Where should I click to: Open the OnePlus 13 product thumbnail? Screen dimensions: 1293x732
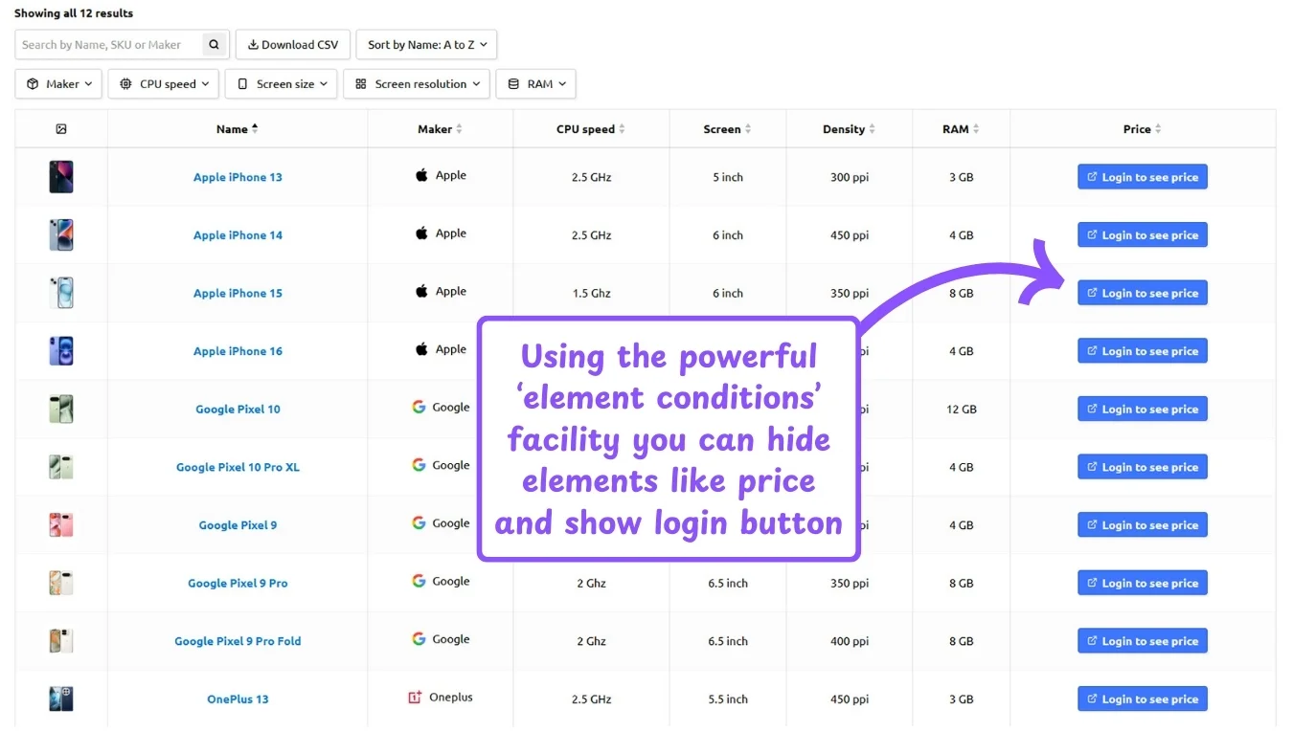point(61,699)
